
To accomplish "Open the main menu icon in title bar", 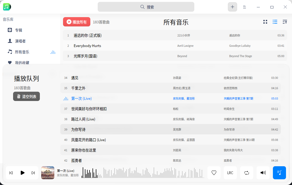I will [x=245, y=7].
